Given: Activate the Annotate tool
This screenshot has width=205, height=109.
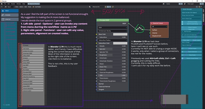Looking at the screenshot, I should [10, 15].
